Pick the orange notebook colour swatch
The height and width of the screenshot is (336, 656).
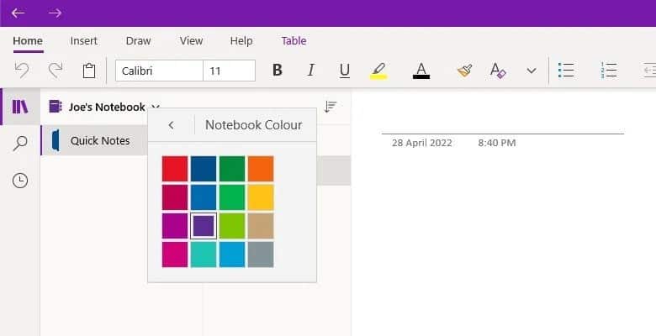pyautogui.click(x=261, y=168)
